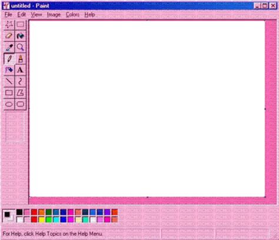The image size is (279, 240).
Task: Choose the yellow color swatch
Action: (41, 219)
